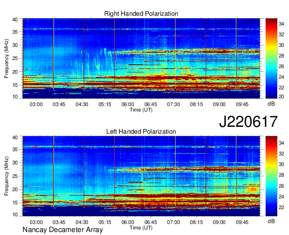The image size is (289, 235).
Task: Click the 03:00 time tick under Right Handed plot
Action: (36, 104)
